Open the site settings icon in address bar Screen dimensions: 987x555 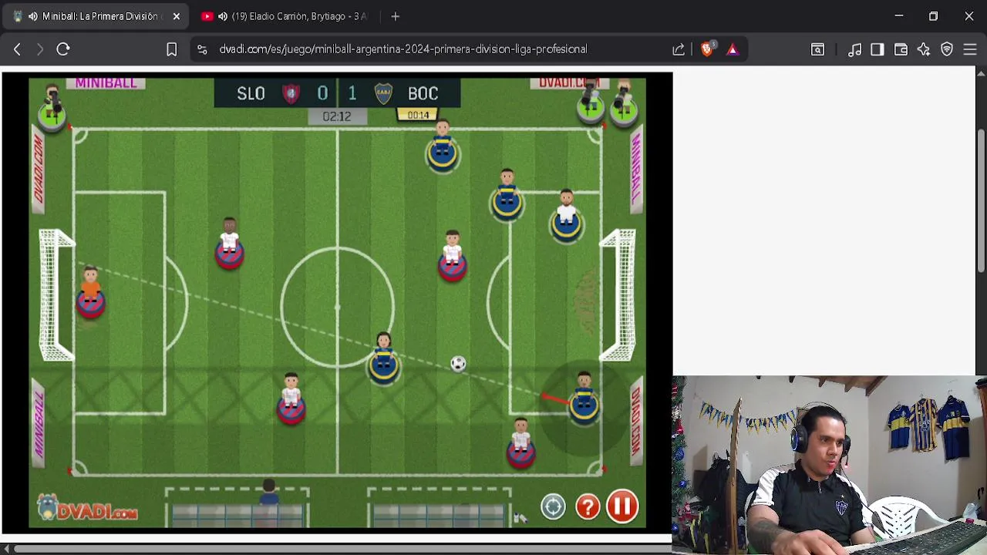pyautogui.click(x=202, y=49)
